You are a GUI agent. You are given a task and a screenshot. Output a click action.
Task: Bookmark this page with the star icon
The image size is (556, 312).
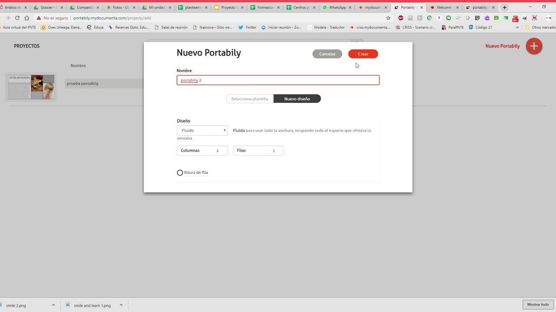388,18
